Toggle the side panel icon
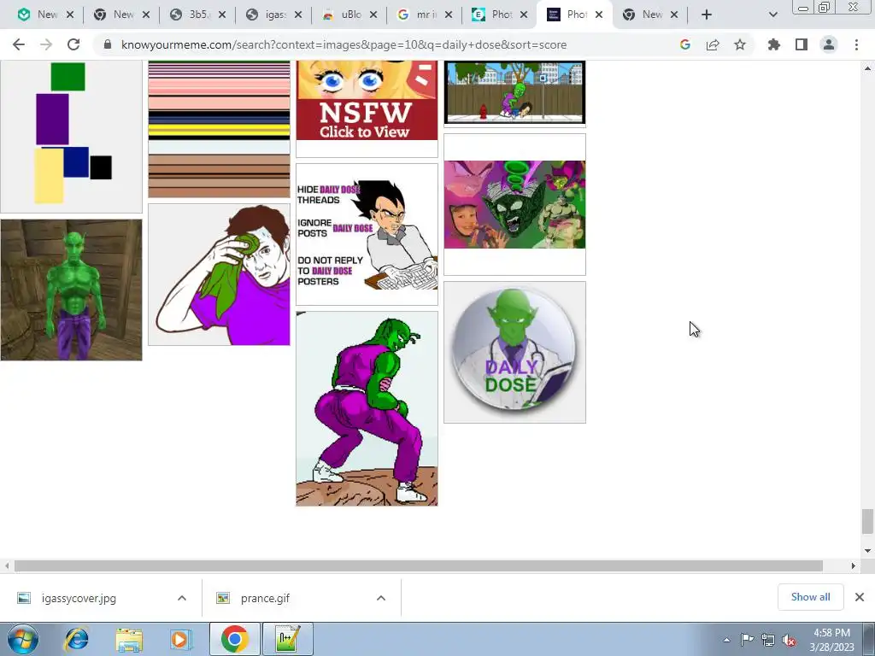 802,44
